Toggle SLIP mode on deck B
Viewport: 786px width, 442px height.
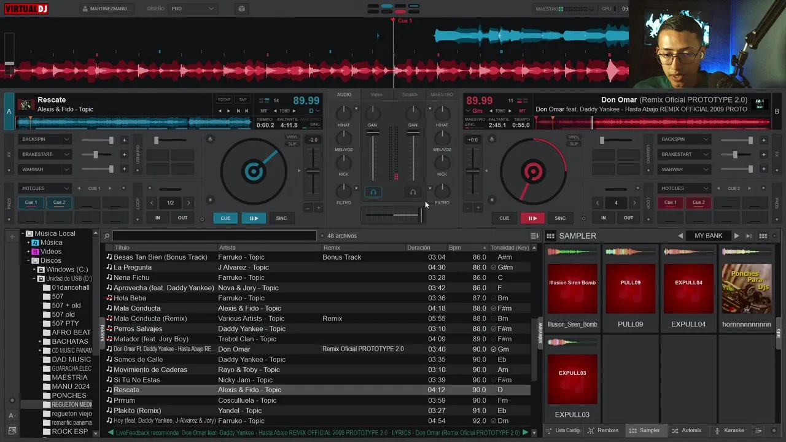574,144
